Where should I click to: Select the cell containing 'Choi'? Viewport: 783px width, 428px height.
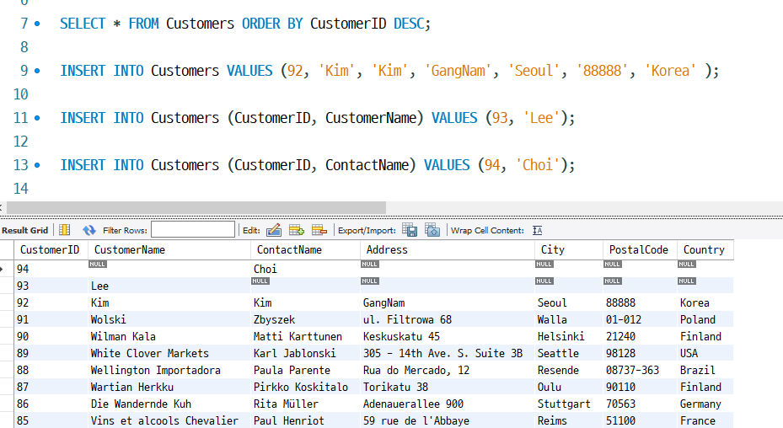pos(304,269)
